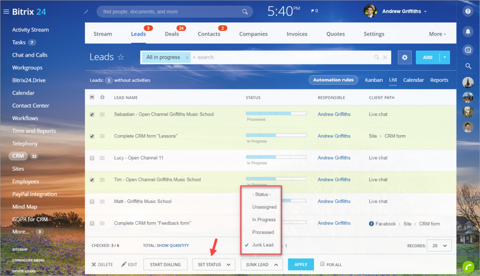The image size is (480, 276).
Task: Check the Matt - Griffiths Music School checkbox
Action: (92, 202)
